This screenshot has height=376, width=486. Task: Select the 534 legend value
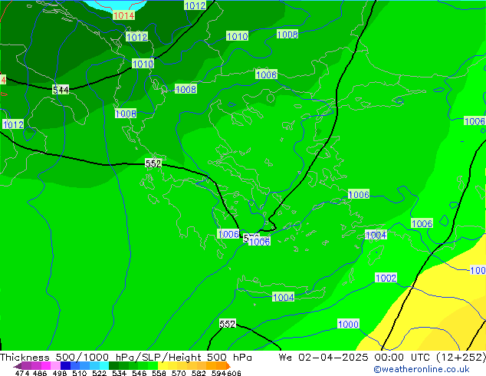point(119,373)
